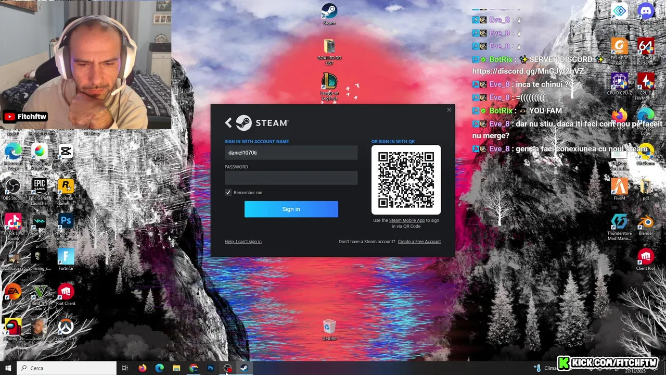Open the MediBang Paint Pro icon

pyautogui.click(x=40, y=155)
